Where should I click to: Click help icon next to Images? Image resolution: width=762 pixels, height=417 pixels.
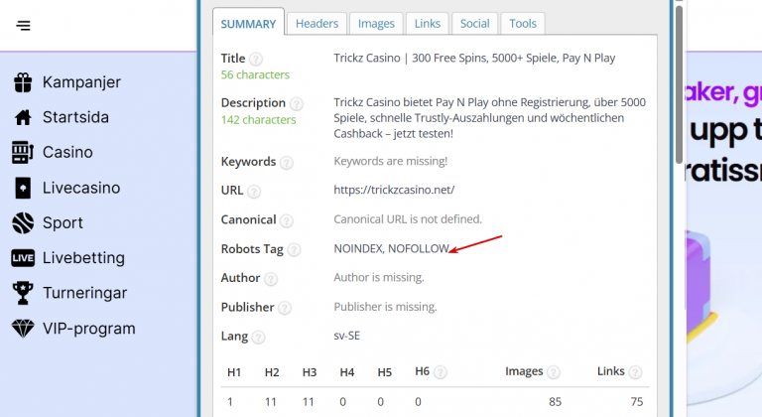tap(553, 372)
